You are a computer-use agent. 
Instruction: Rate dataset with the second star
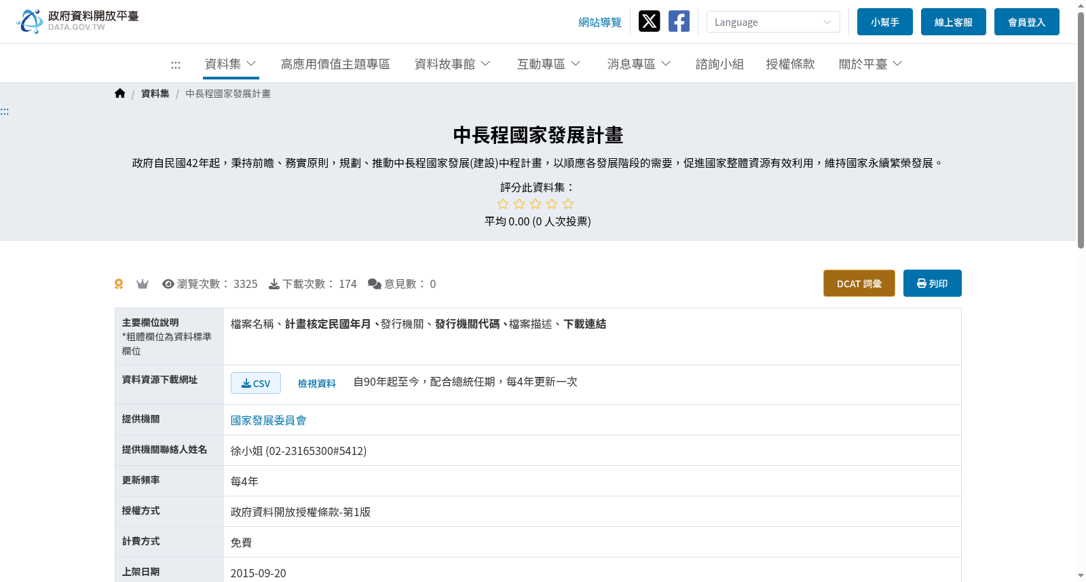tap(519, 204)
